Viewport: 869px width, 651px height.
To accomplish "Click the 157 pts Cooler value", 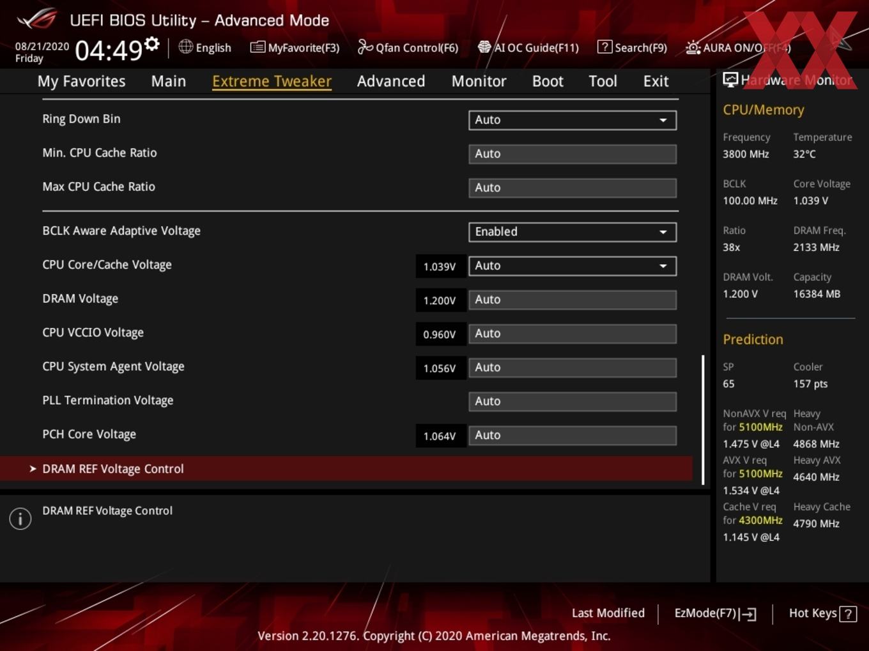I will (810, 384).
